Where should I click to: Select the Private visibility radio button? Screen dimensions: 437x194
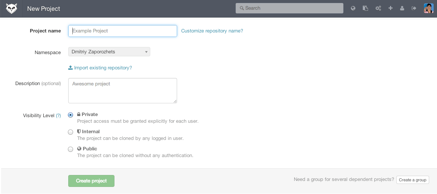(x=70, y=115)
